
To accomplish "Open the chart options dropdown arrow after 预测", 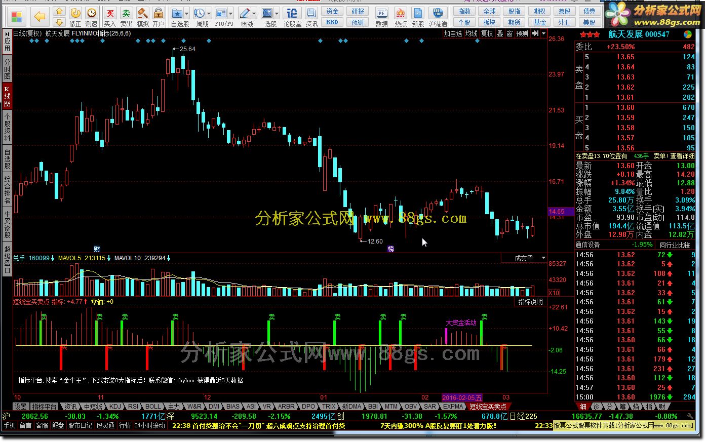I will pyautogui.click(x=543, y=33).
